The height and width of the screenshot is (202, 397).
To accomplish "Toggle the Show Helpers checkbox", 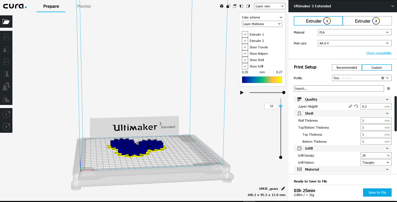I will tap(245, 53).
